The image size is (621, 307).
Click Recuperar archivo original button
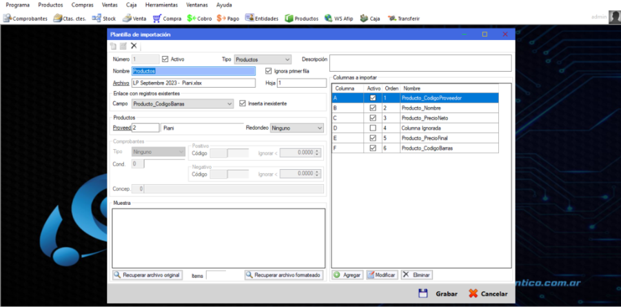(147, 275)
